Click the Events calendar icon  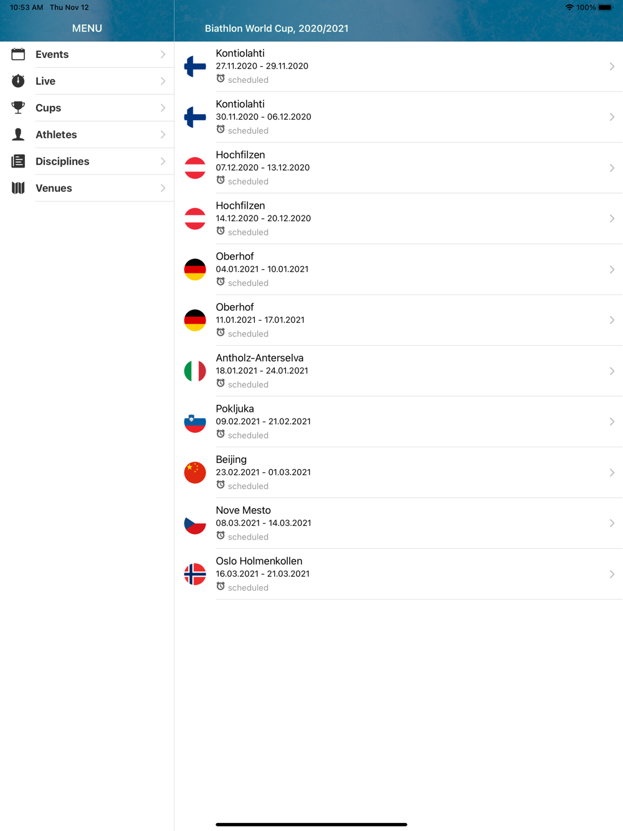(x=18, y=54)
